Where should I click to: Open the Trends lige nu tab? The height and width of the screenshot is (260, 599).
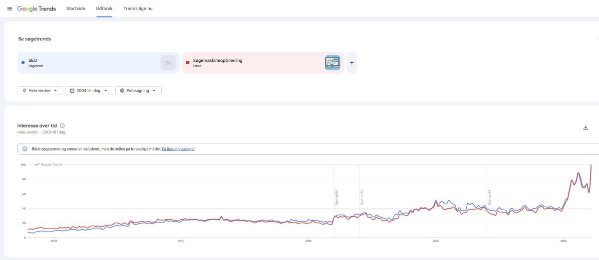(138, 8)
